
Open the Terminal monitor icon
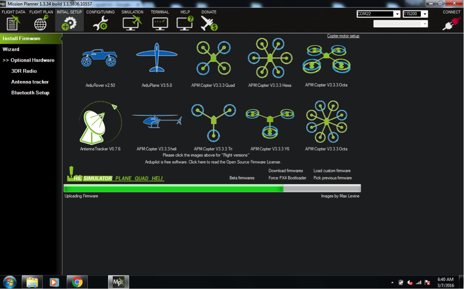coord(160,23)
